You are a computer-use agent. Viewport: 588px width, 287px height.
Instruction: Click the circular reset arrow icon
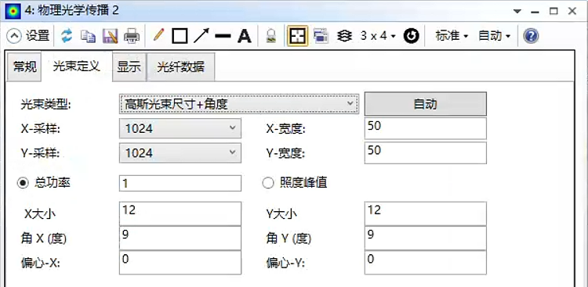(411, 36)
